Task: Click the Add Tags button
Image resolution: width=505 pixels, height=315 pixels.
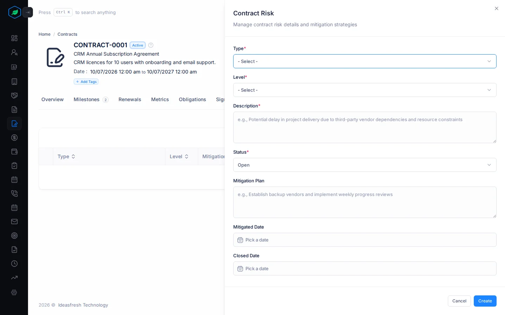Action: 86,82
